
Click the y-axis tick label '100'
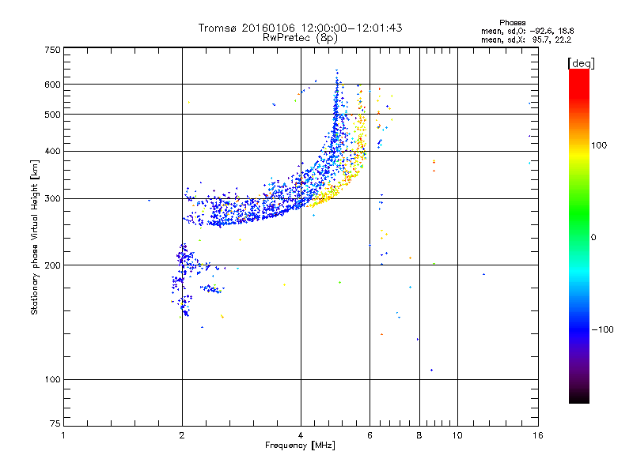[x=52, y=380]
